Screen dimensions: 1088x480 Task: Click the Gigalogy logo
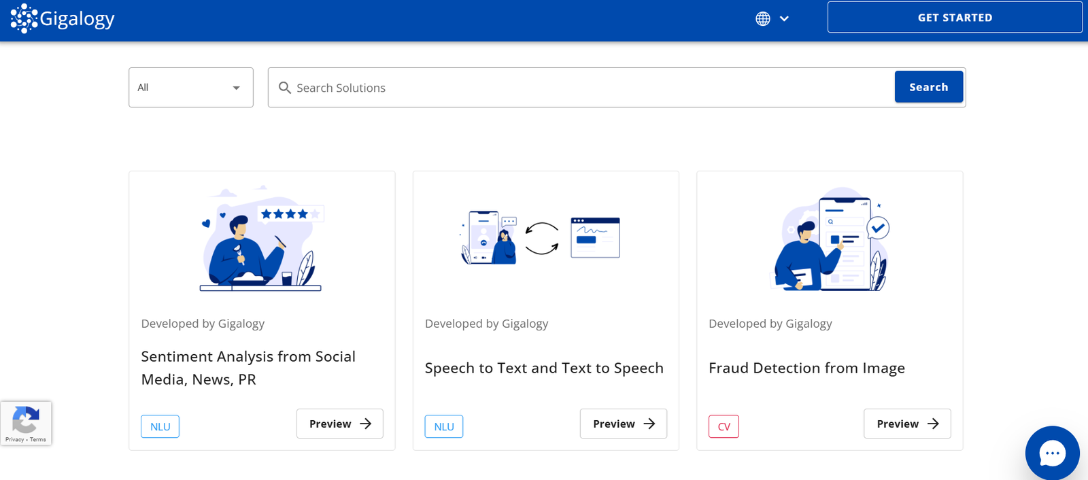pyautogui.click(x=63, y=18)
